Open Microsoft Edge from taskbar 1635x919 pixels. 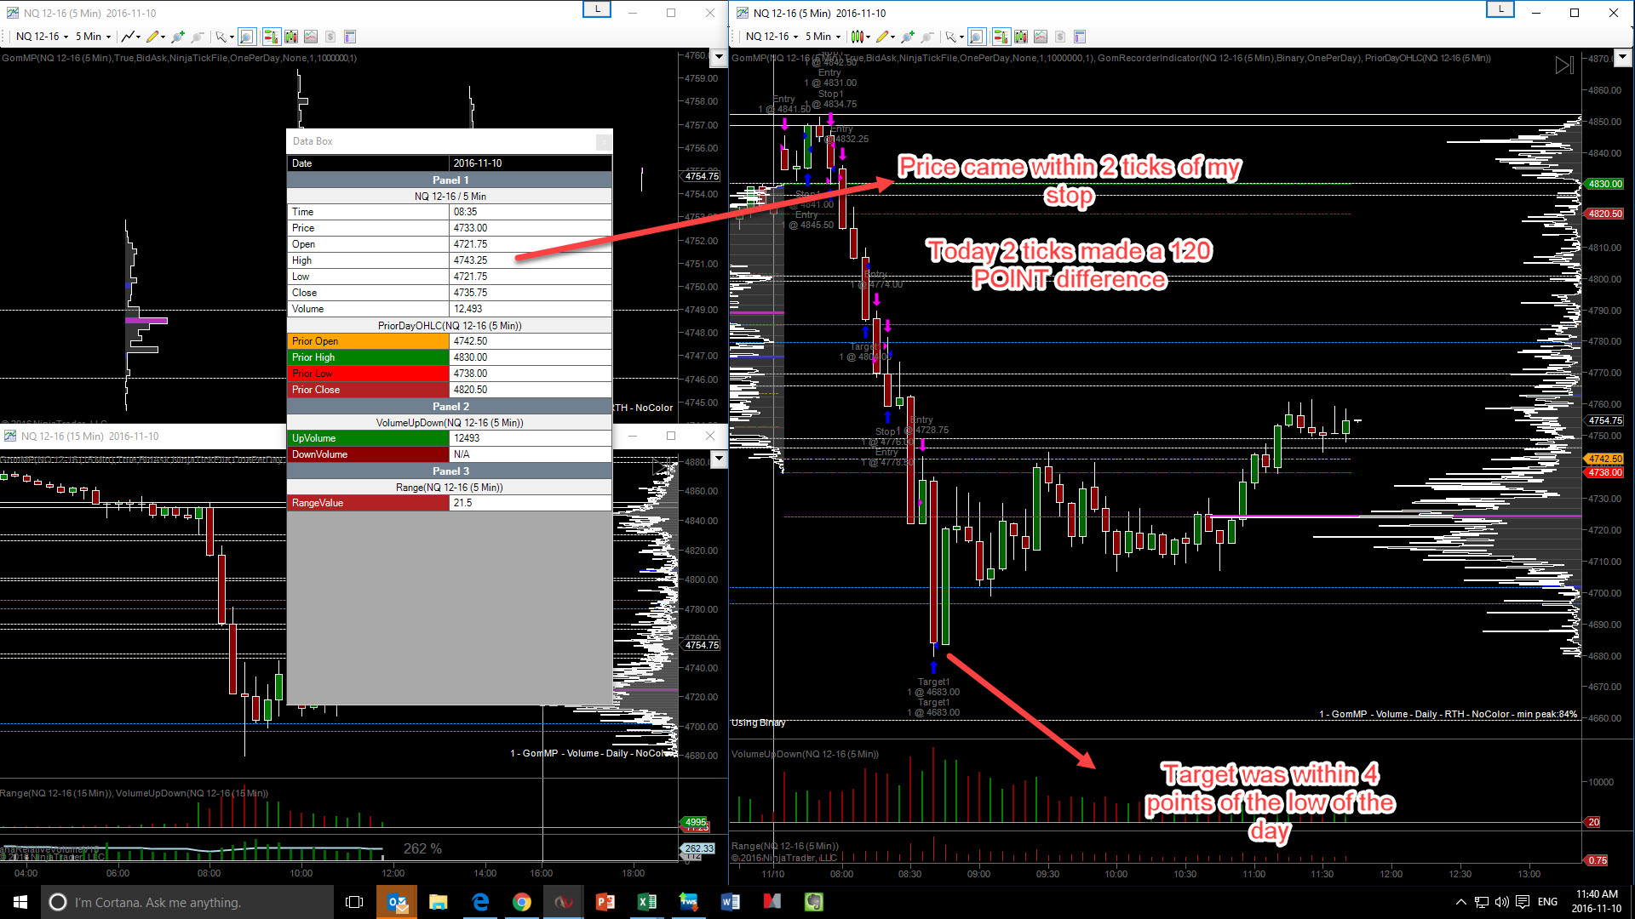pyautogui.click(x=480, y=902)
